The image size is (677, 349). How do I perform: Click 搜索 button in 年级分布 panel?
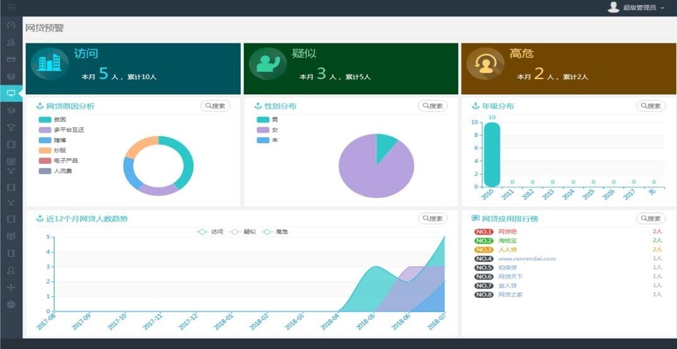651,106
